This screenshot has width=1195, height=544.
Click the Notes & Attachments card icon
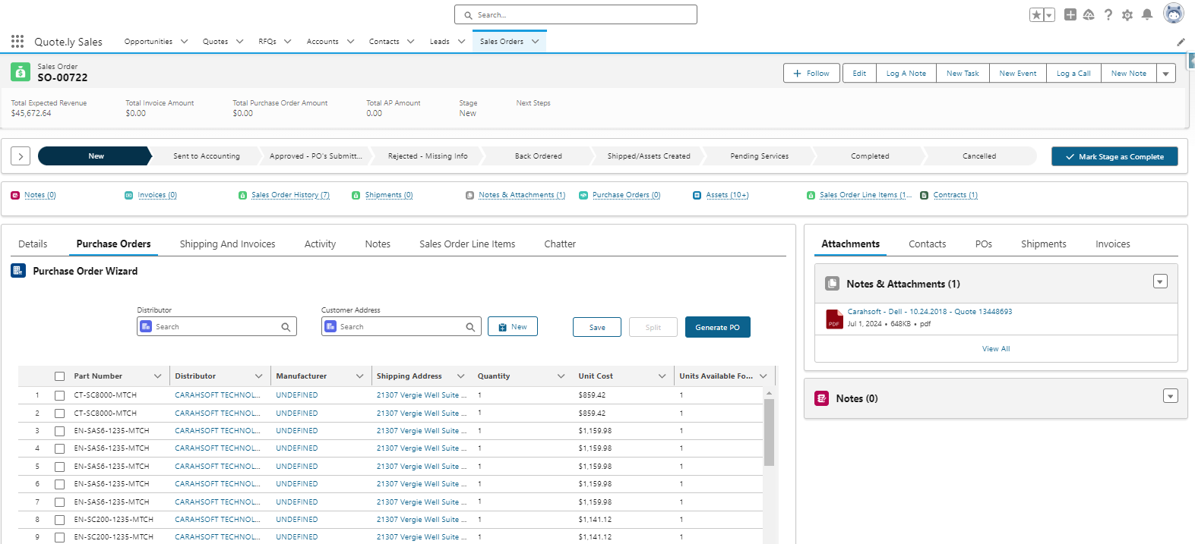832,284
